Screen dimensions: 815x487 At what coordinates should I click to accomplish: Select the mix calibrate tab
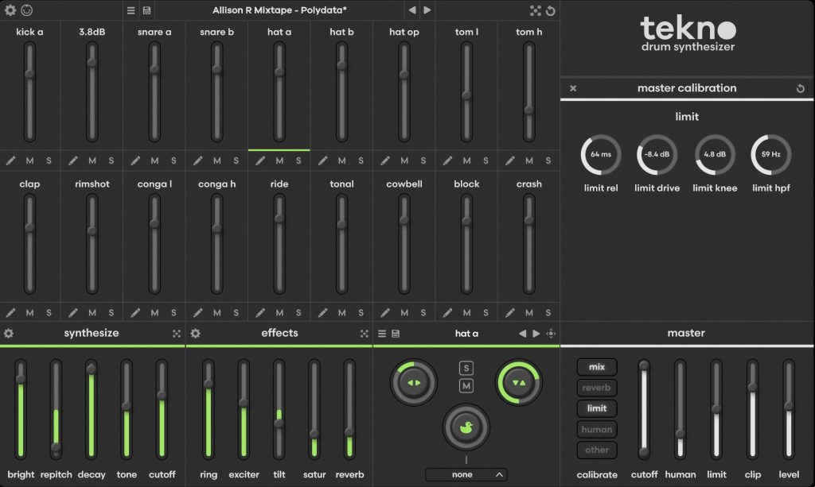[x=597, y=367]
